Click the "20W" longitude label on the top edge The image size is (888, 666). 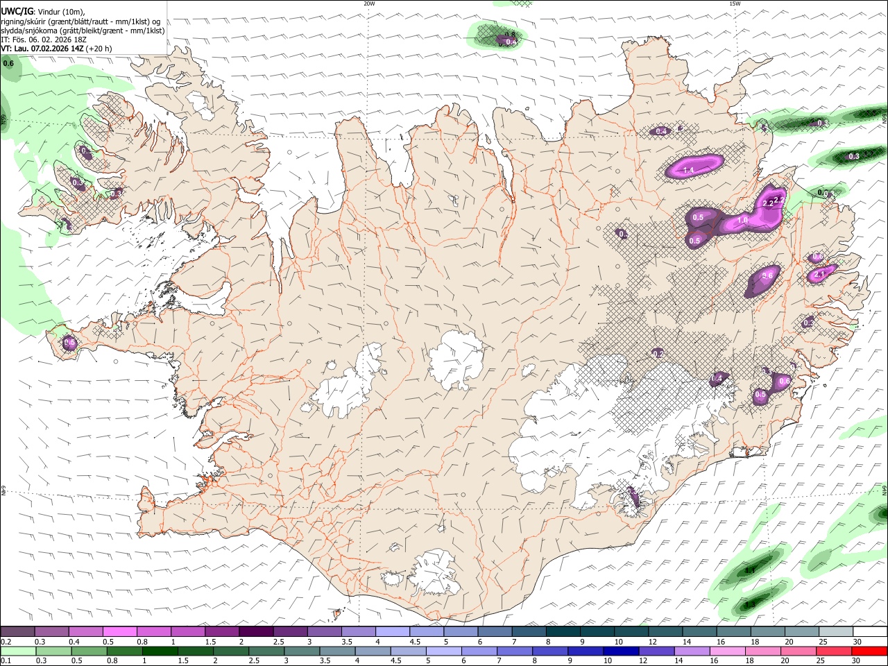(369, 3)
